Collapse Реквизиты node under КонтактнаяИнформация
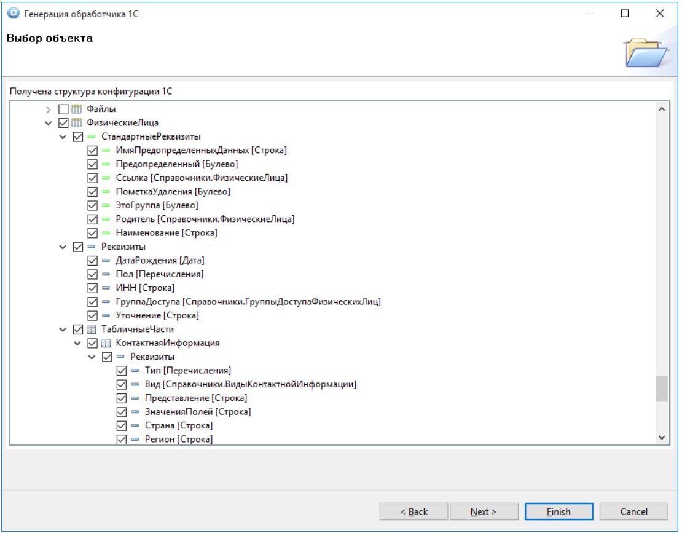Image resolution: width=682 pixels, height=533 pixels. pyautogui.click(x=92, y=357)
